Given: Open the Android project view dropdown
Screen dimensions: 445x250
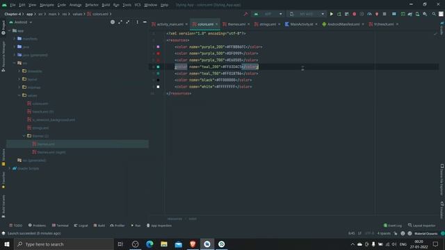Looking at the screenshot, I should coord(21,22).
